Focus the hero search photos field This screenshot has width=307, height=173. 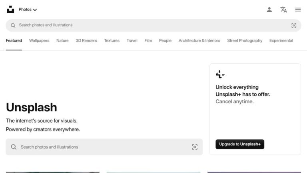pos(104,147)
